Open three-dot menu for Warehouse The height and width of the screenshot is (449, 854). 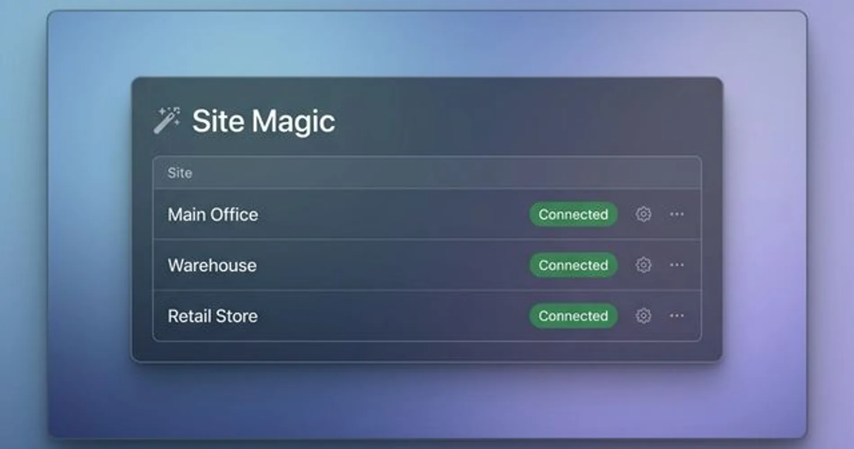coord(676,265)
